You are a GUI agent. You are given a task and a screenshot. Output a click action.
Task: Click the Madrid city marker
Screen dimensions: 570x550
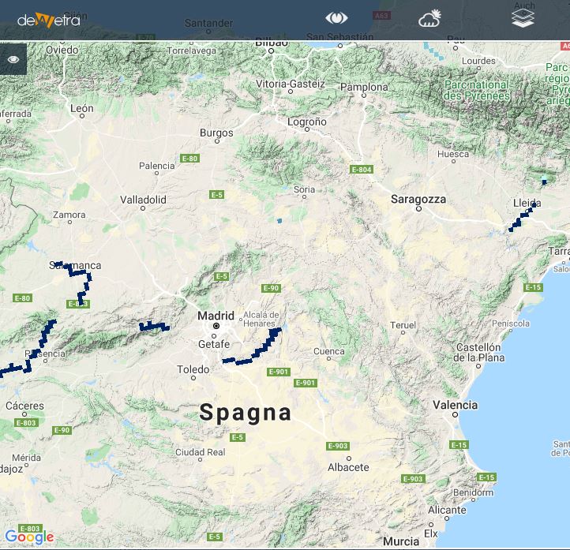pos(216,325)
